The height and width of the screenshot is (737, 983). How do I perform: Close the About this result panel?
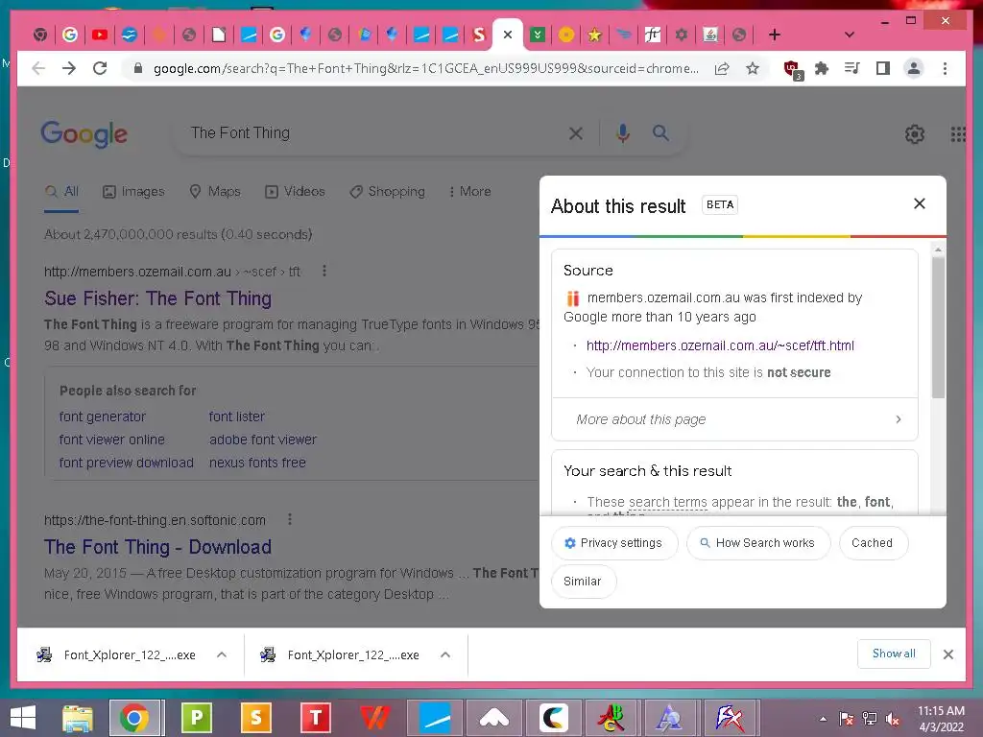pyautogui.click(x=919, y=203)
